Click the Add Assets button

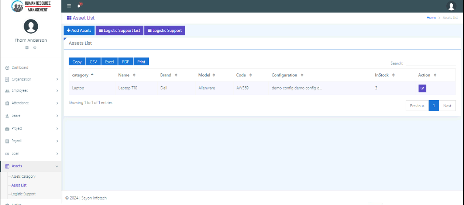79,30
